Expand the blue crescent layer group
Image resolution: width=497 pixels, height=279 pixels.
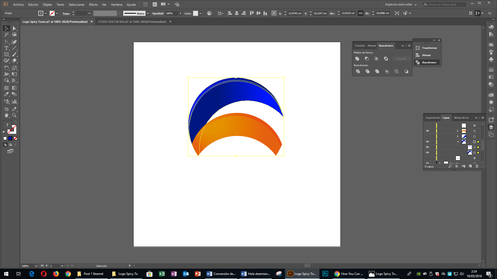(457, 136)
